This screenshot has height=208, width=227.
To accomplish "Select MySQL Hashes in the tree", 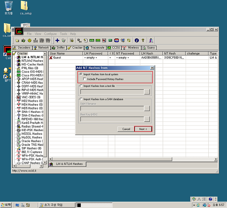I will [32, 137].
